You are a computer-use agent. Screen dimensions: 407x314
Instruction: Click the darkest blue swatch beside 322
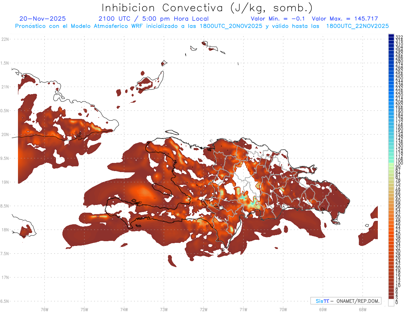click(391, 36)
